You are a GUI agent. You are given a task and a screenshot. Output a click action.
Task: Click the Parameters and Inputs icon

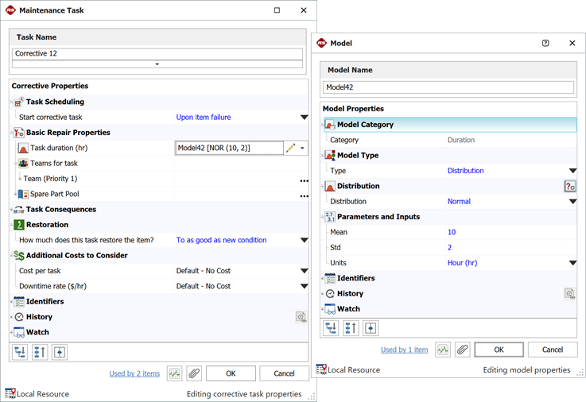coord(330,217)
